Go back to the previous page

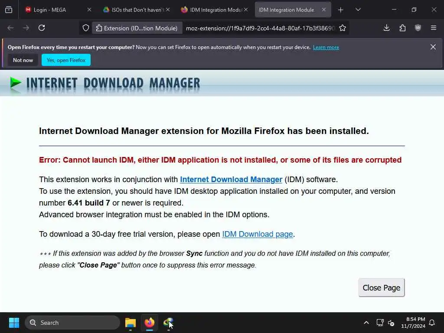(x=10, y=28)
